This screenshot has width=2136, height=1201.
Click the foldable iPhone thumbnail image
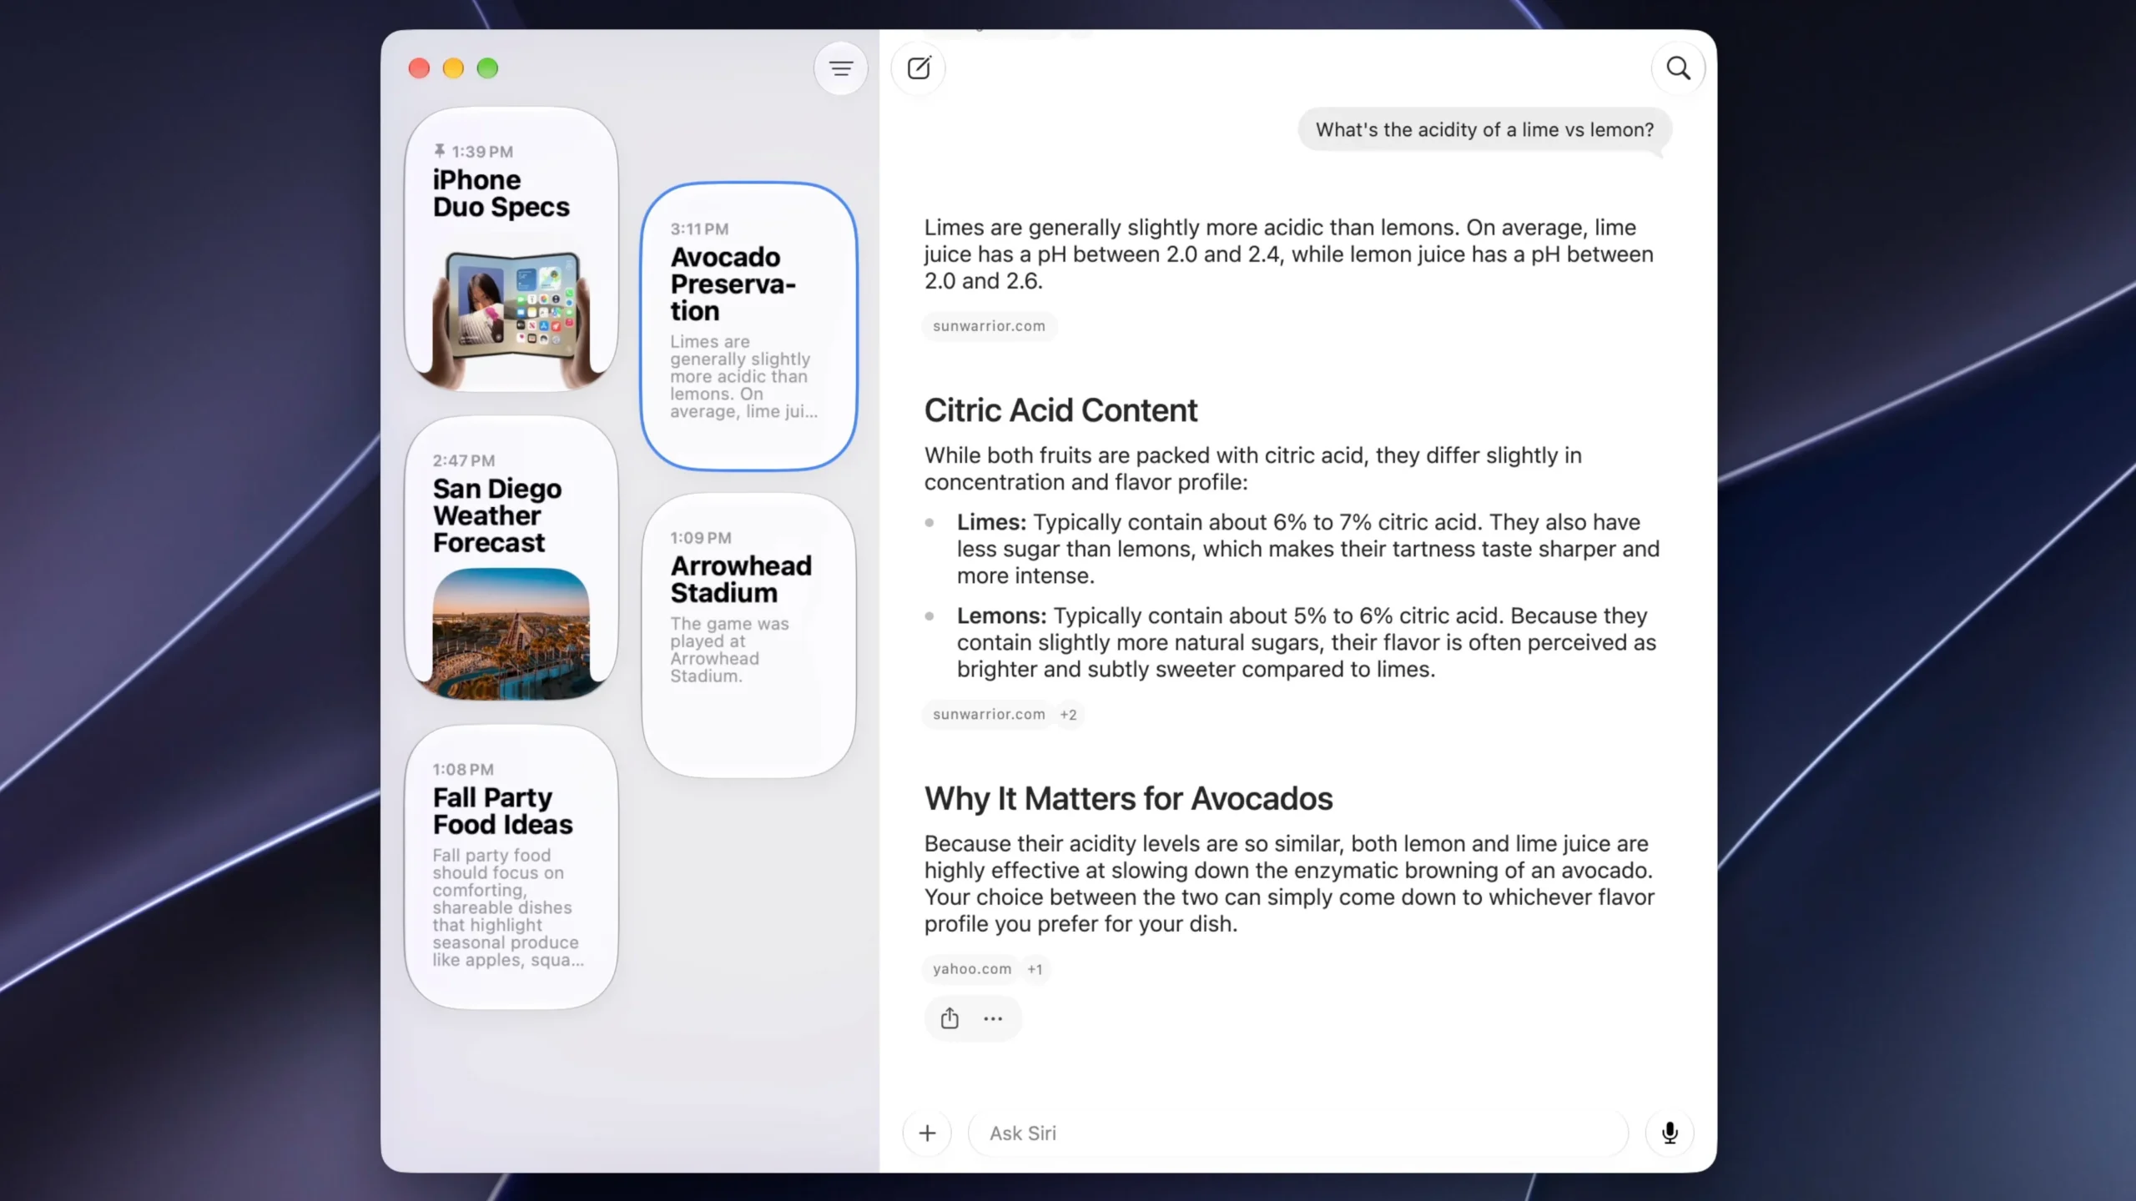click(x=511, y=319)
